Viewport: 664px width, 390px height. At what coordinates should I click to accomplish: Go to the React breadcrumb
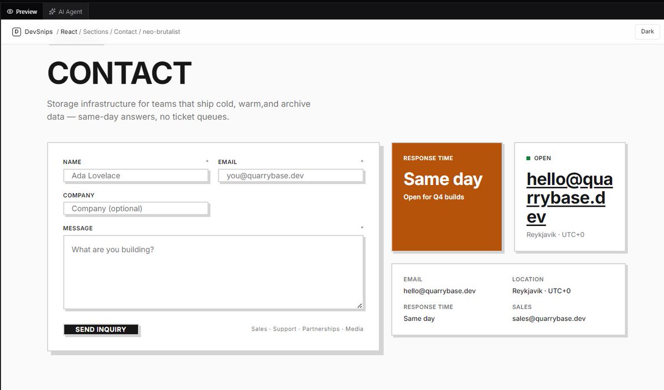point(69,32)
